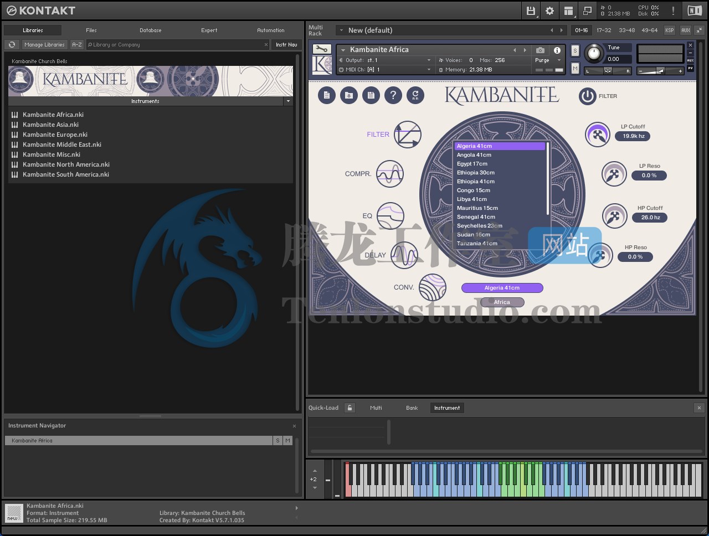Click the document icon in Kambanite panel
Viewport: 709px width, 536px height.
point(327,95)
